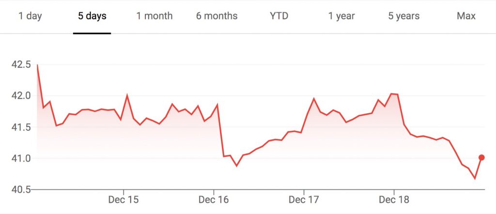Open the 1 month range tab
Screen dimensions: 496x214
(155, 16)
